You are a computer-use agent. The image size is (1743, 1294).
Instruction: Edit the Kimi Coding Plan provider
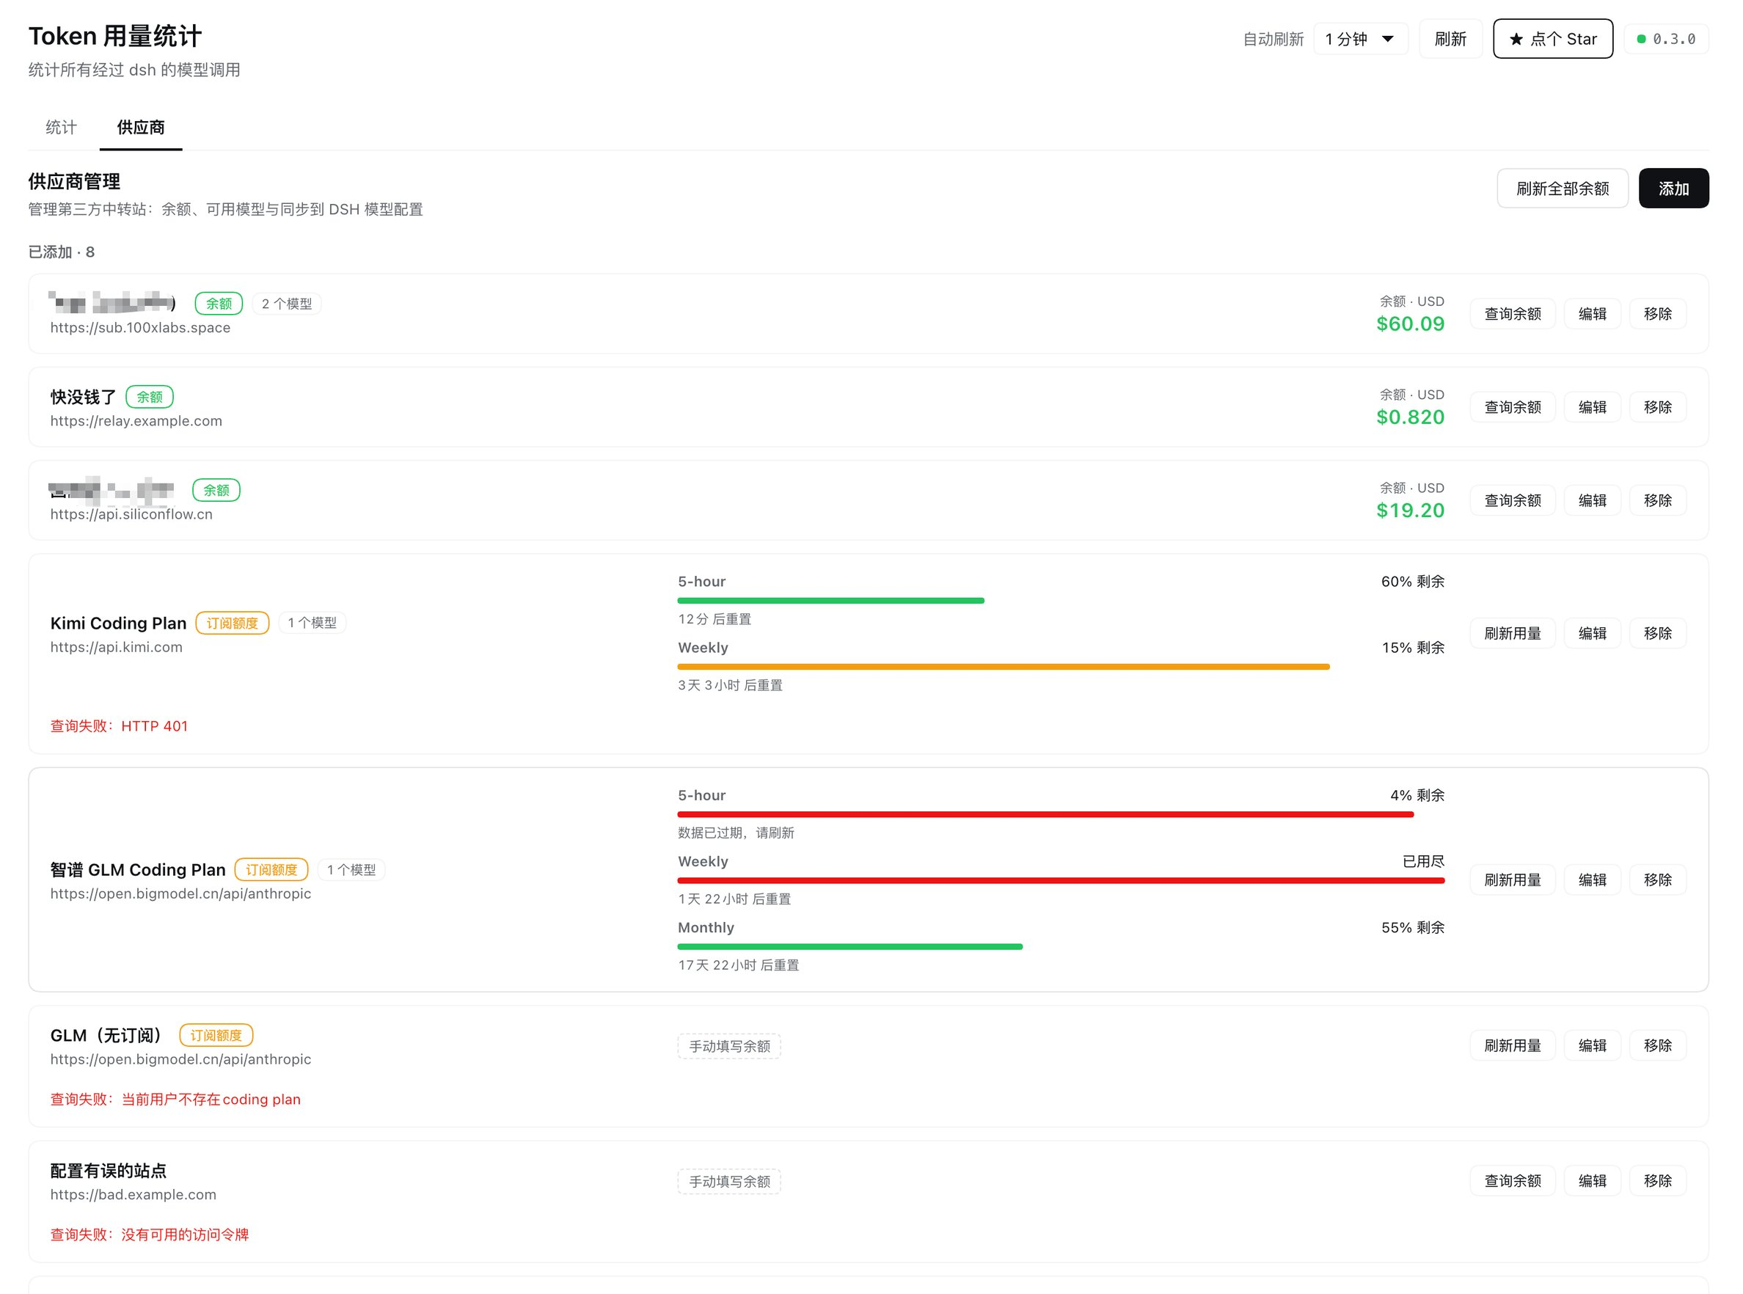coord(1592,633)
